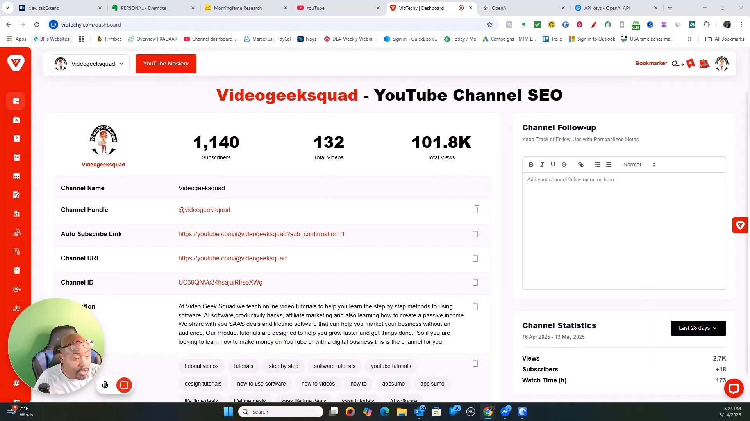This screenshot has height=421, width=750.
Task: Click the YouTube Mastery button
Action: pos(166,64)
